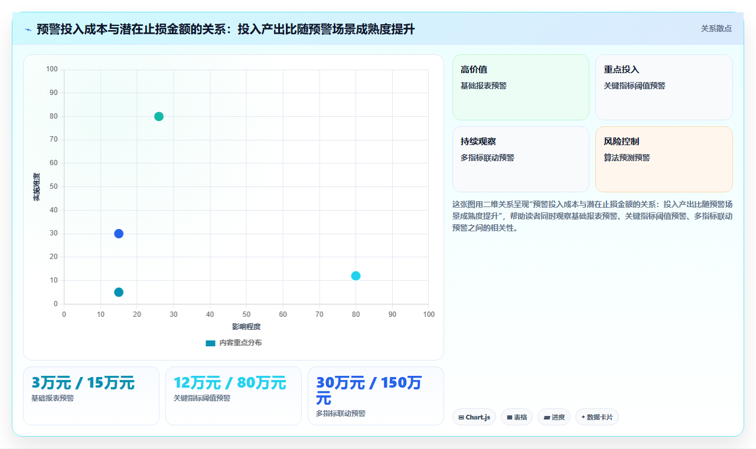Viewport: 756px width, 449px height.
Task: Click the 数据卡片 tag icon
Action: point(583,417)
